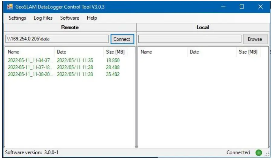Select remote file 2022-05-11_11-38-20...
Image resolution: width=272 pixels, height=160 pixels.
click(31, 74)
